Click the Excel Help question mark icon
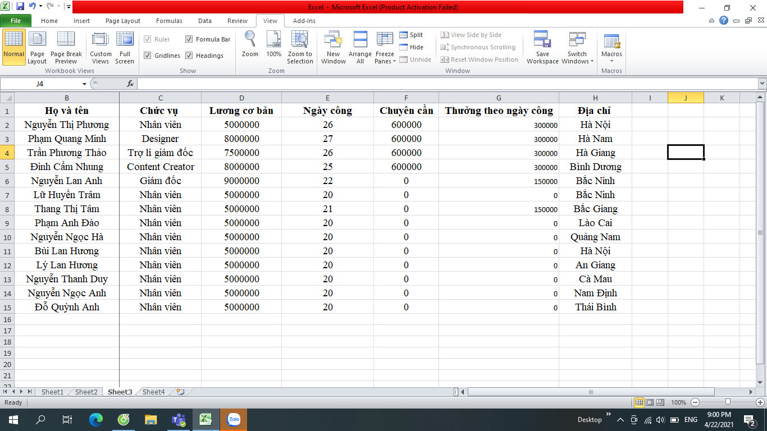 (x=724, y=21)
